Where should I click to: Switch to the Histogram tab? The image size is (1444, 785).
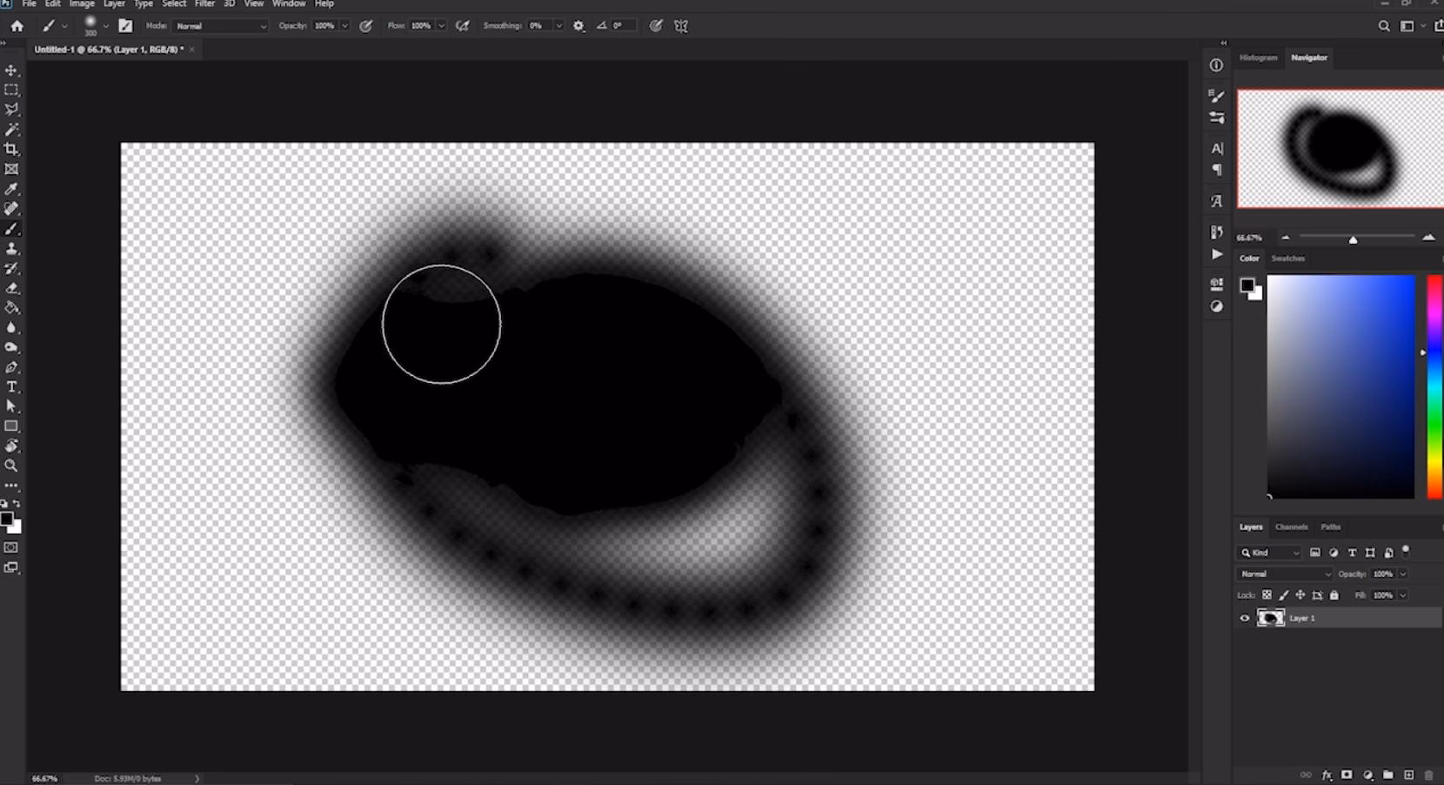pos(1258,57)
